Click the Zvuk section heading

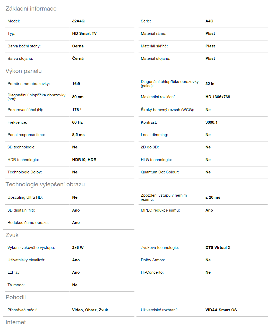(x=12, y=235)
